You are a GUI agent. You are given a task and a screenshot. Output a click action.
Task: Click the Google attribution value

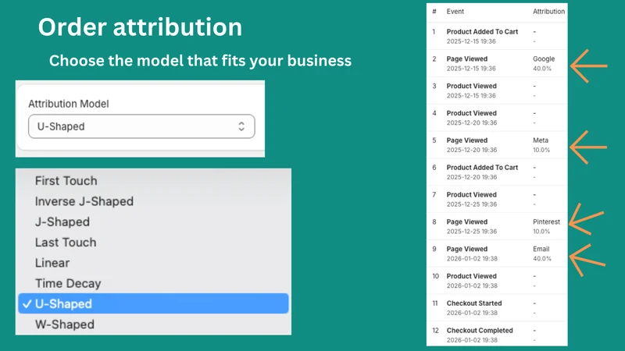544,59
